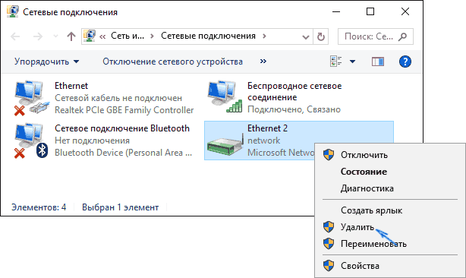Go forward with the forward arrow

[38, 36]
